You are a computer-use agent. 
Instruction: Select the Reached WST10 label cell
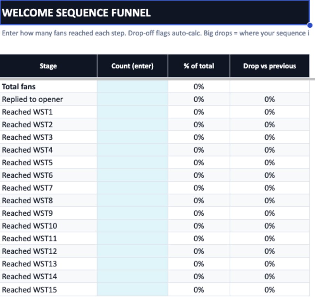pos(48,226)
